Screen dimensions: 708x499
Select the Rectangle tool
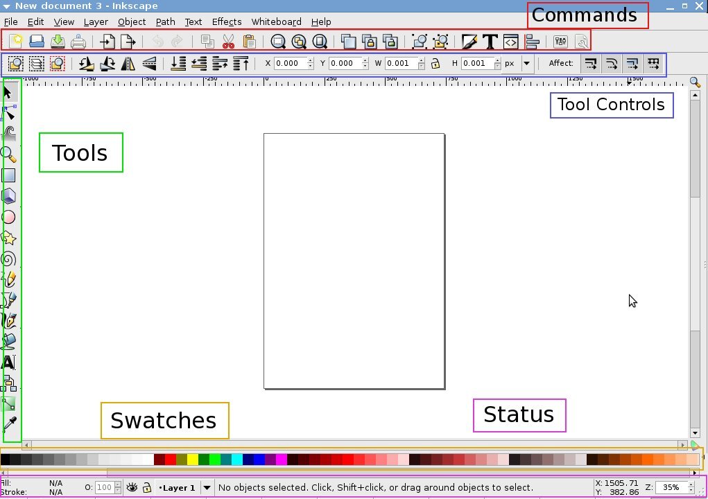tap(8, 175)
